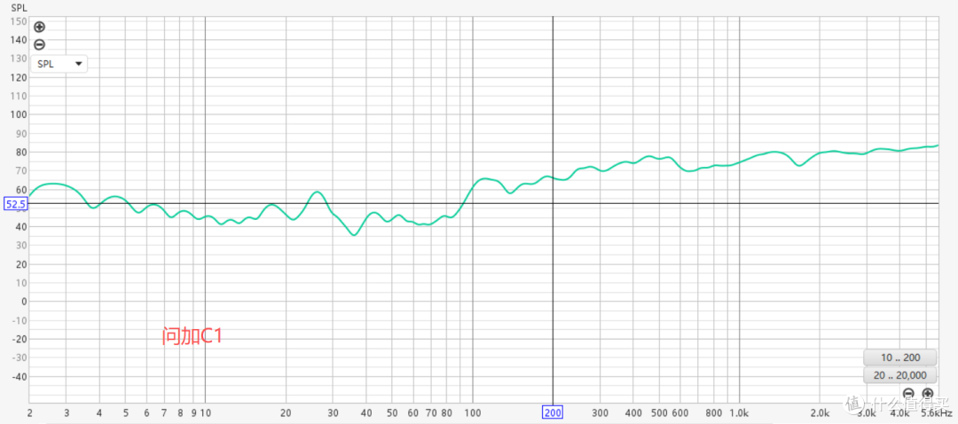Click the -40 value on SPL axis
958x424 pixels.
click(x=19, y=377)
